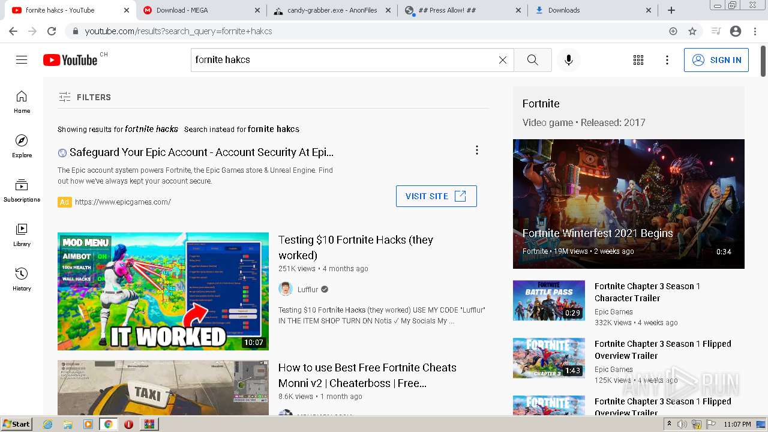Open Subscriptions in the sidebar
Image resolution: width=768 pixels, height=432 pixels.
pyautogui.click(x=22, y=190)
